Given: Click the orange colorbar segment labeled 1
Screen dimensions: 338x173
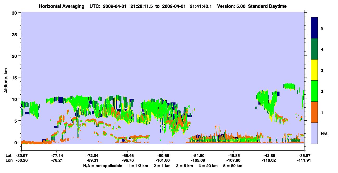Looking at the screenshot, I should tap(314, 112).
